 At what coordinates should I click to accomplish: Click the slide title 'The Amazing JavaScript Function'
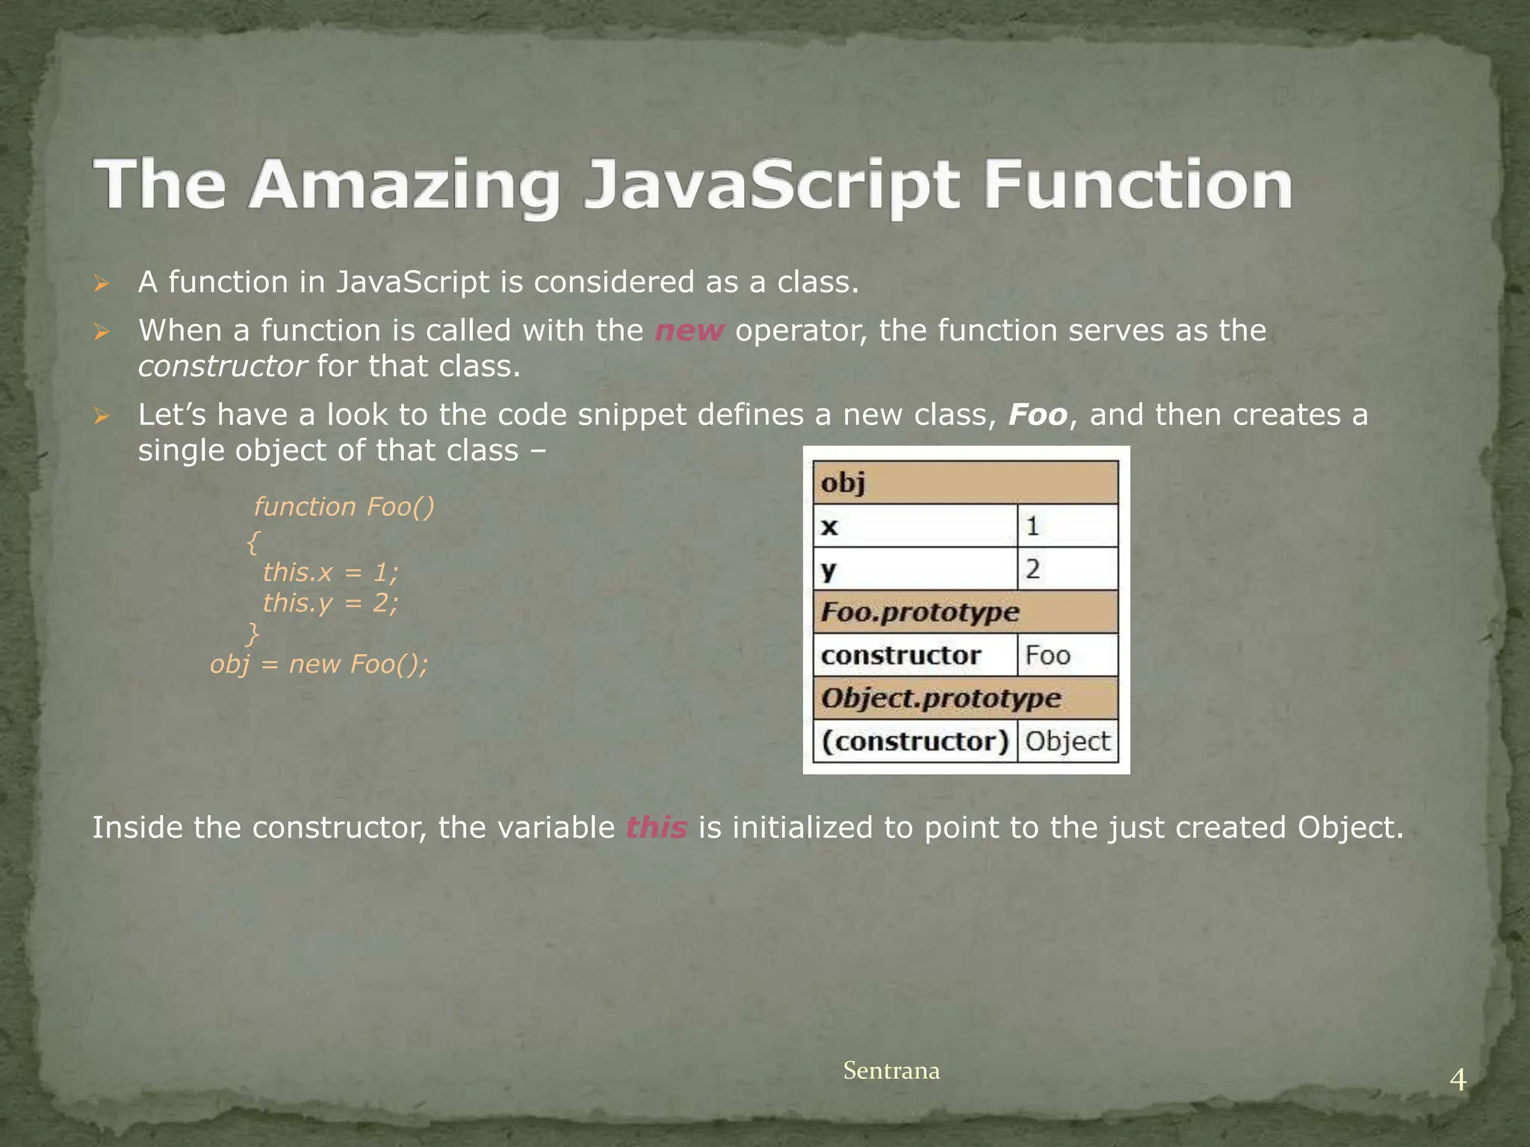693,187
